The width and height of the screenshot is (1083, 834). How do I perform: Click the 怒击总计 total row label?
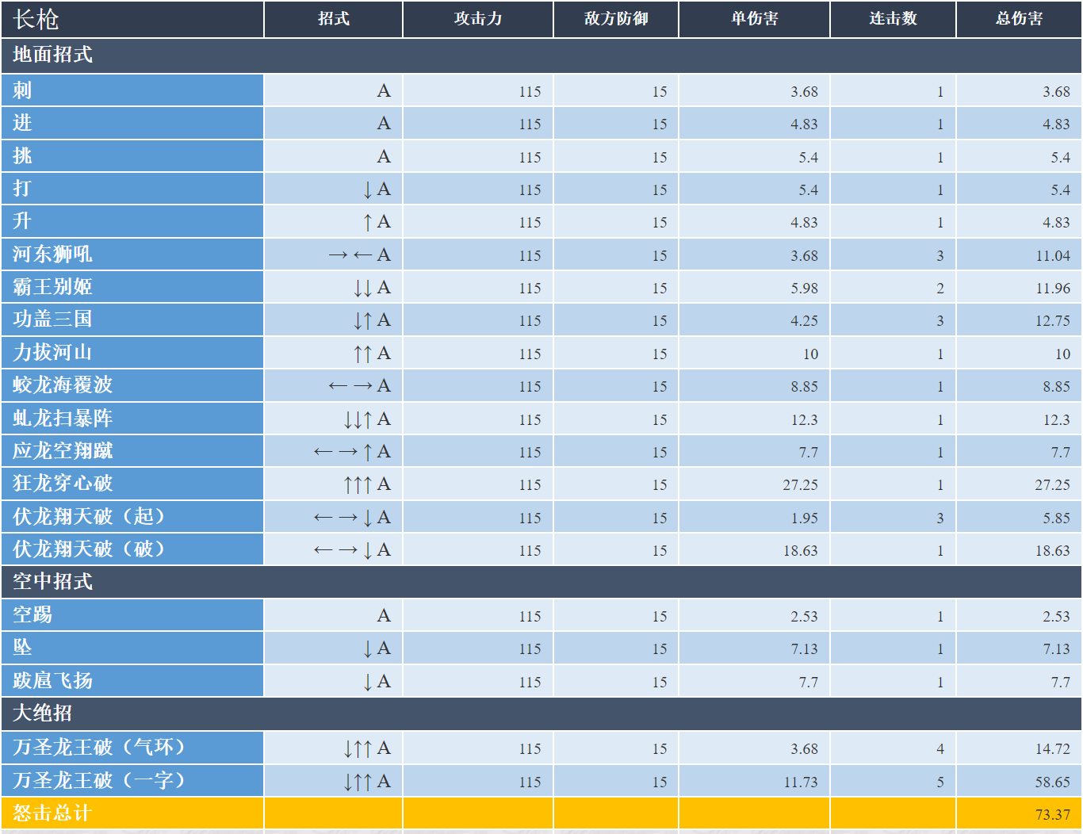(132, 813)
